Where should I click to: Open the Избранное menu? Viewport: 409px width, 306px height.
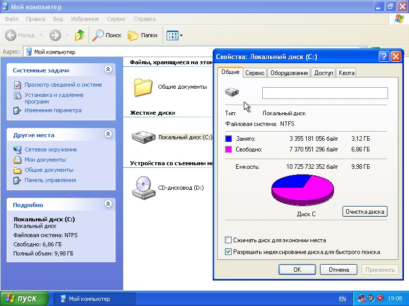coord(85,19)
